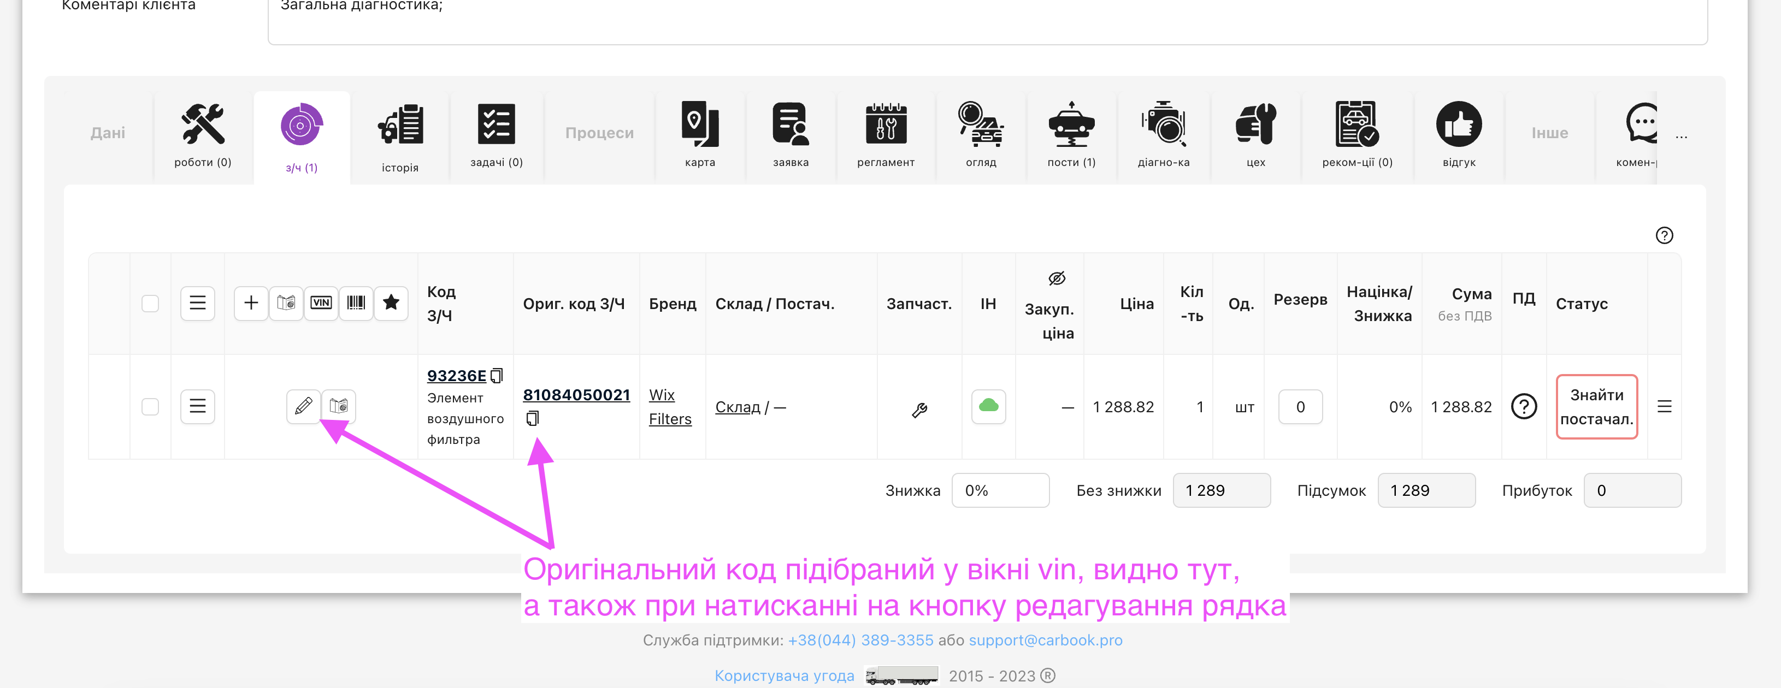Click the star favorites icon button
Viewport: 1781px width, 688px height.
(x=391, y=303)
